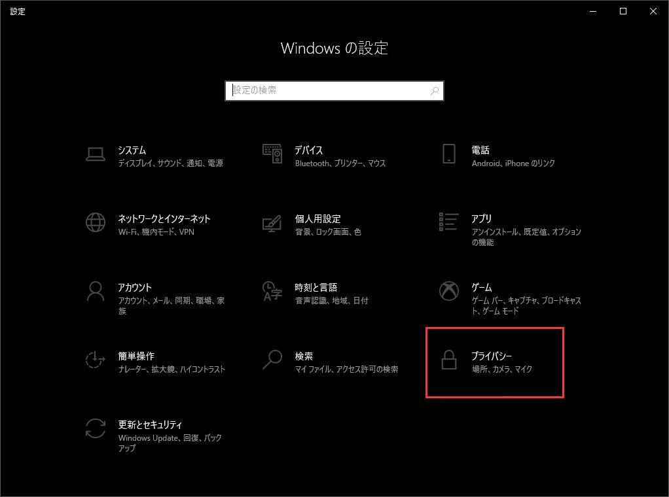The image size is (669, 497).
Task: Open ネットワークとインターネット settings title
Action: [164, 218]
